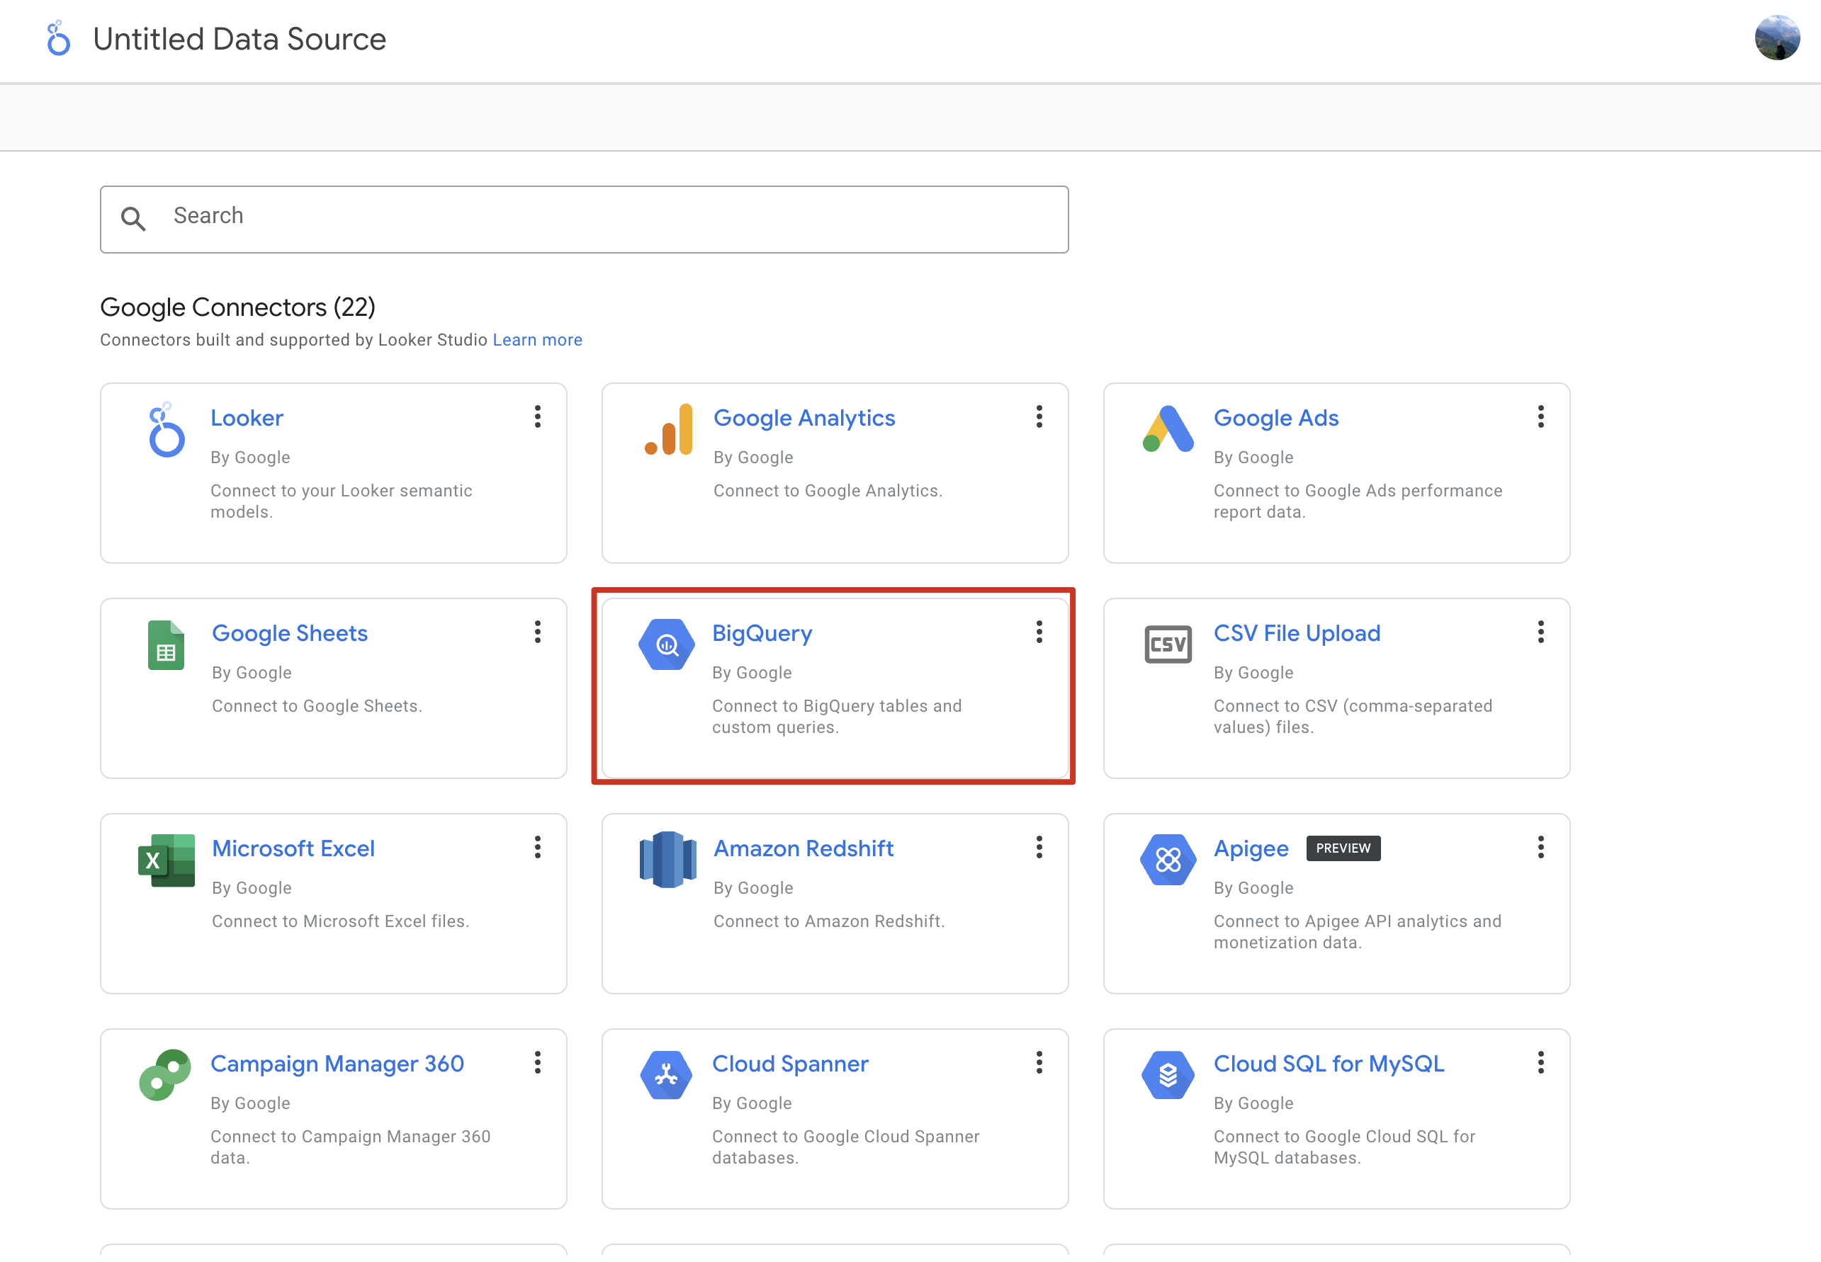Focus the connector Search field
Viewport: 1821px width, 1262px height.
pos(584,219)
